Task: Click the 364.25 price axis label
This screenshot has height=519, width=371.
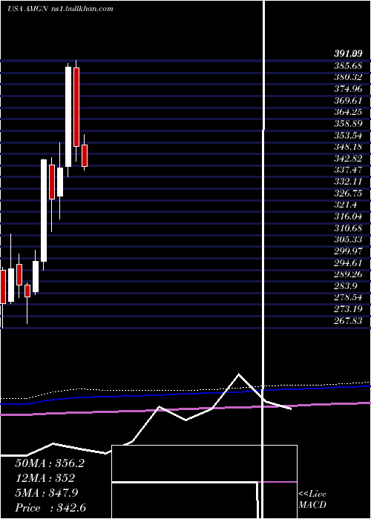Action: (x=348, y=112)
